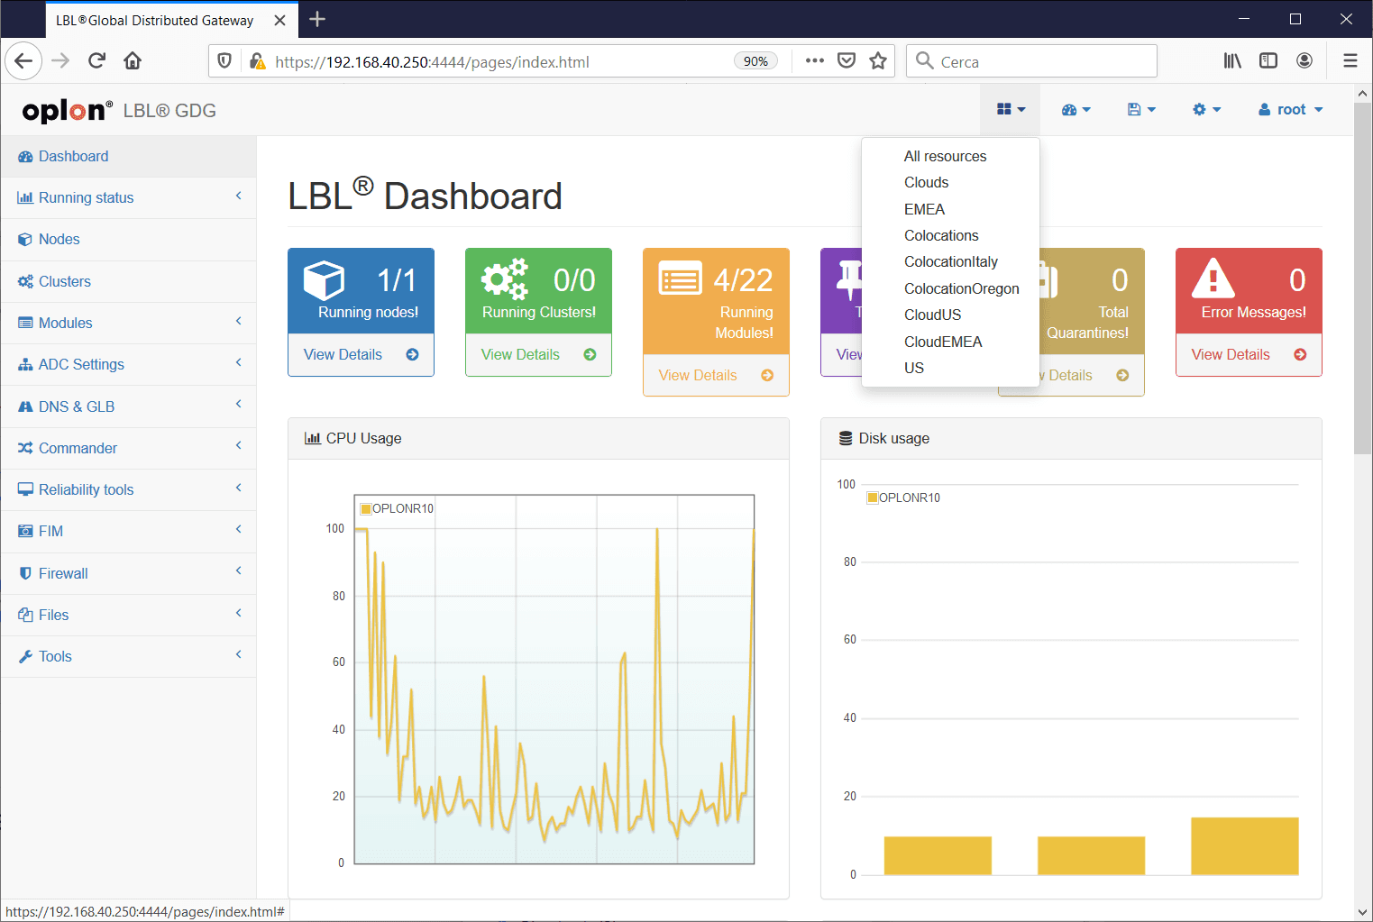Open the root user menu

pos(1290,109)
